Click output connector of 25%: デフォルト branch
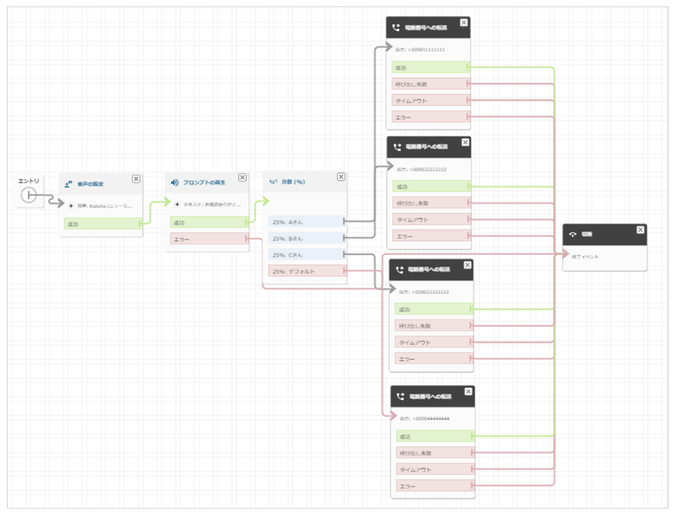 [344, 270]
